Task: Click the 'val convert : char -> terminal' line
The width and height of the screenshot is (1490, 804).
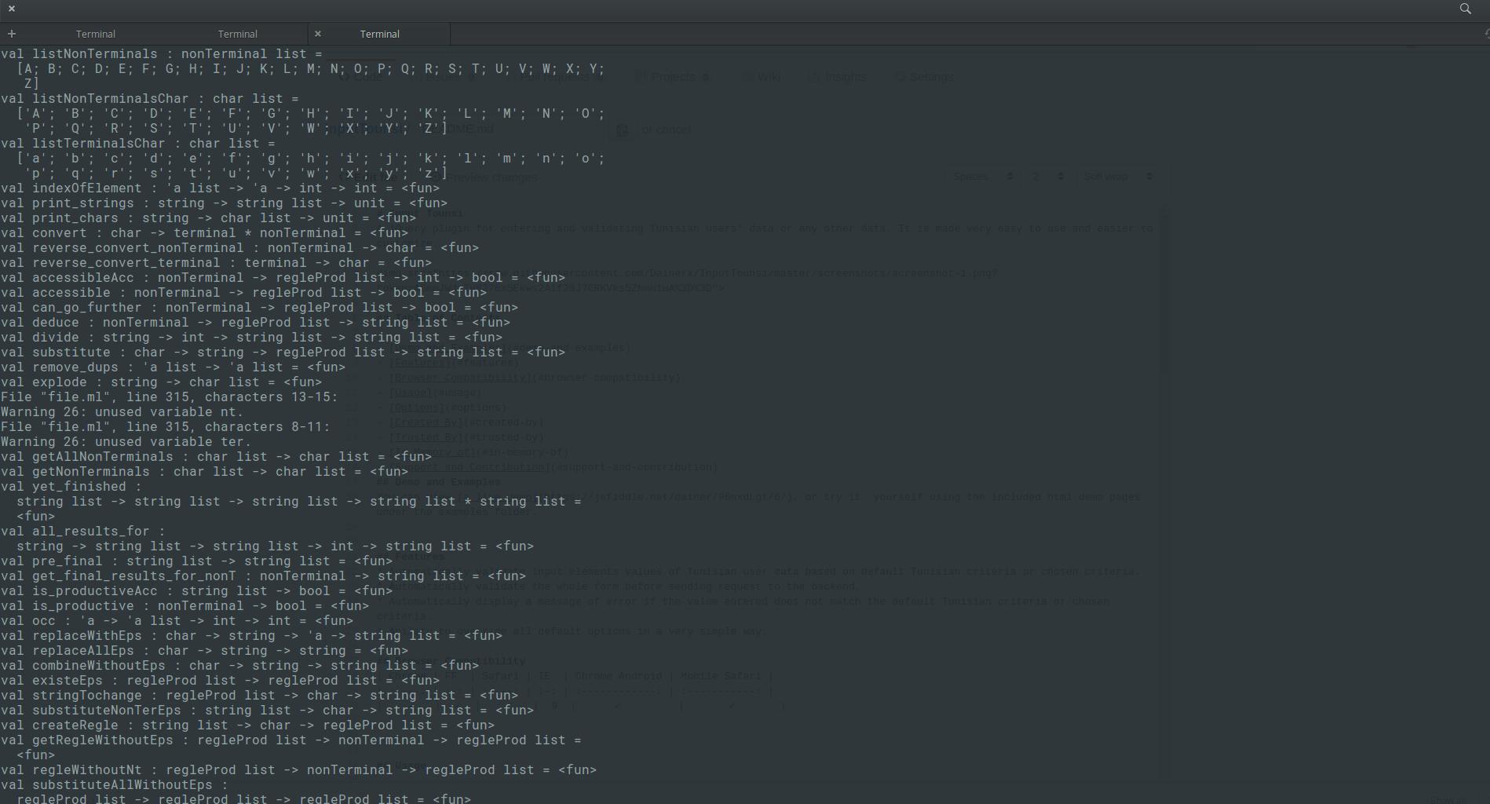Action: click(x=205, y=233)
